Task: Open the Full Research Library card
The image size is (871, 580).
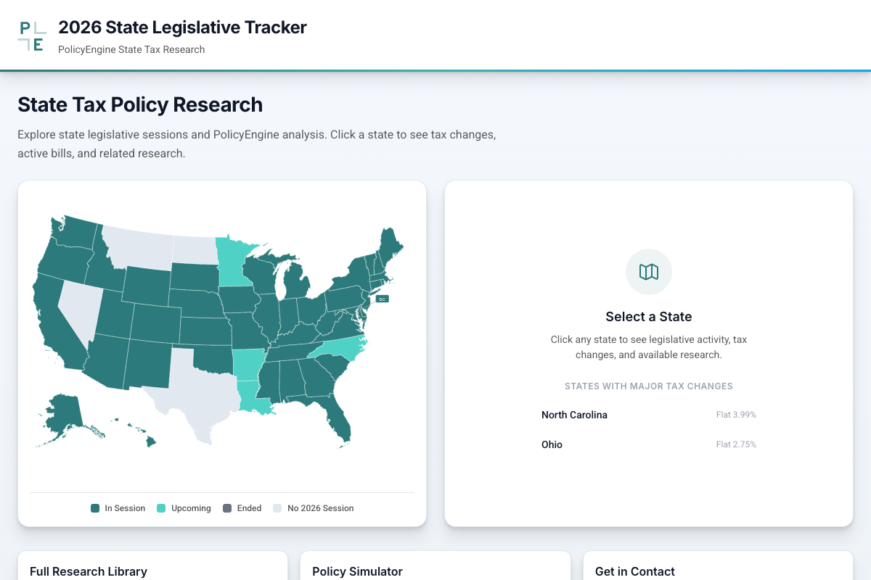Action: [x=88, y=571]
